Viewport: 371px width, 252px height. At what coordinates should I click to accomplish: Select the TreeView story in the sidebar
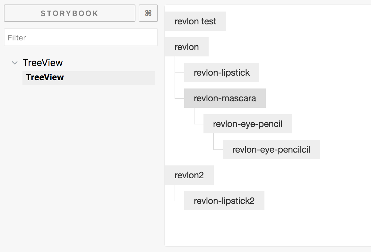coord(44,77)
